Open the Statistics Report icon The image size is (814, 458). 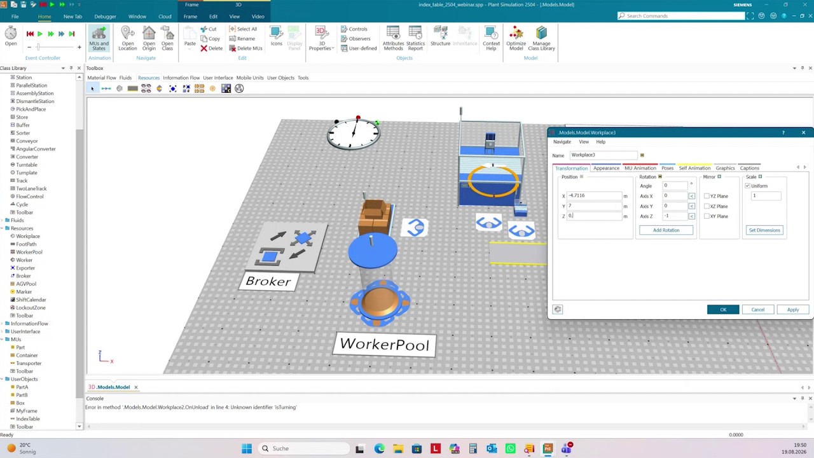click(415, 39)
